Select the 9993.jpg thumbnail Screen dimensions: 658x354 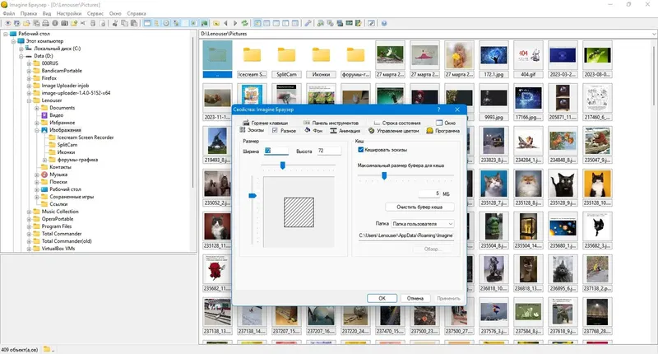point(494,102)
